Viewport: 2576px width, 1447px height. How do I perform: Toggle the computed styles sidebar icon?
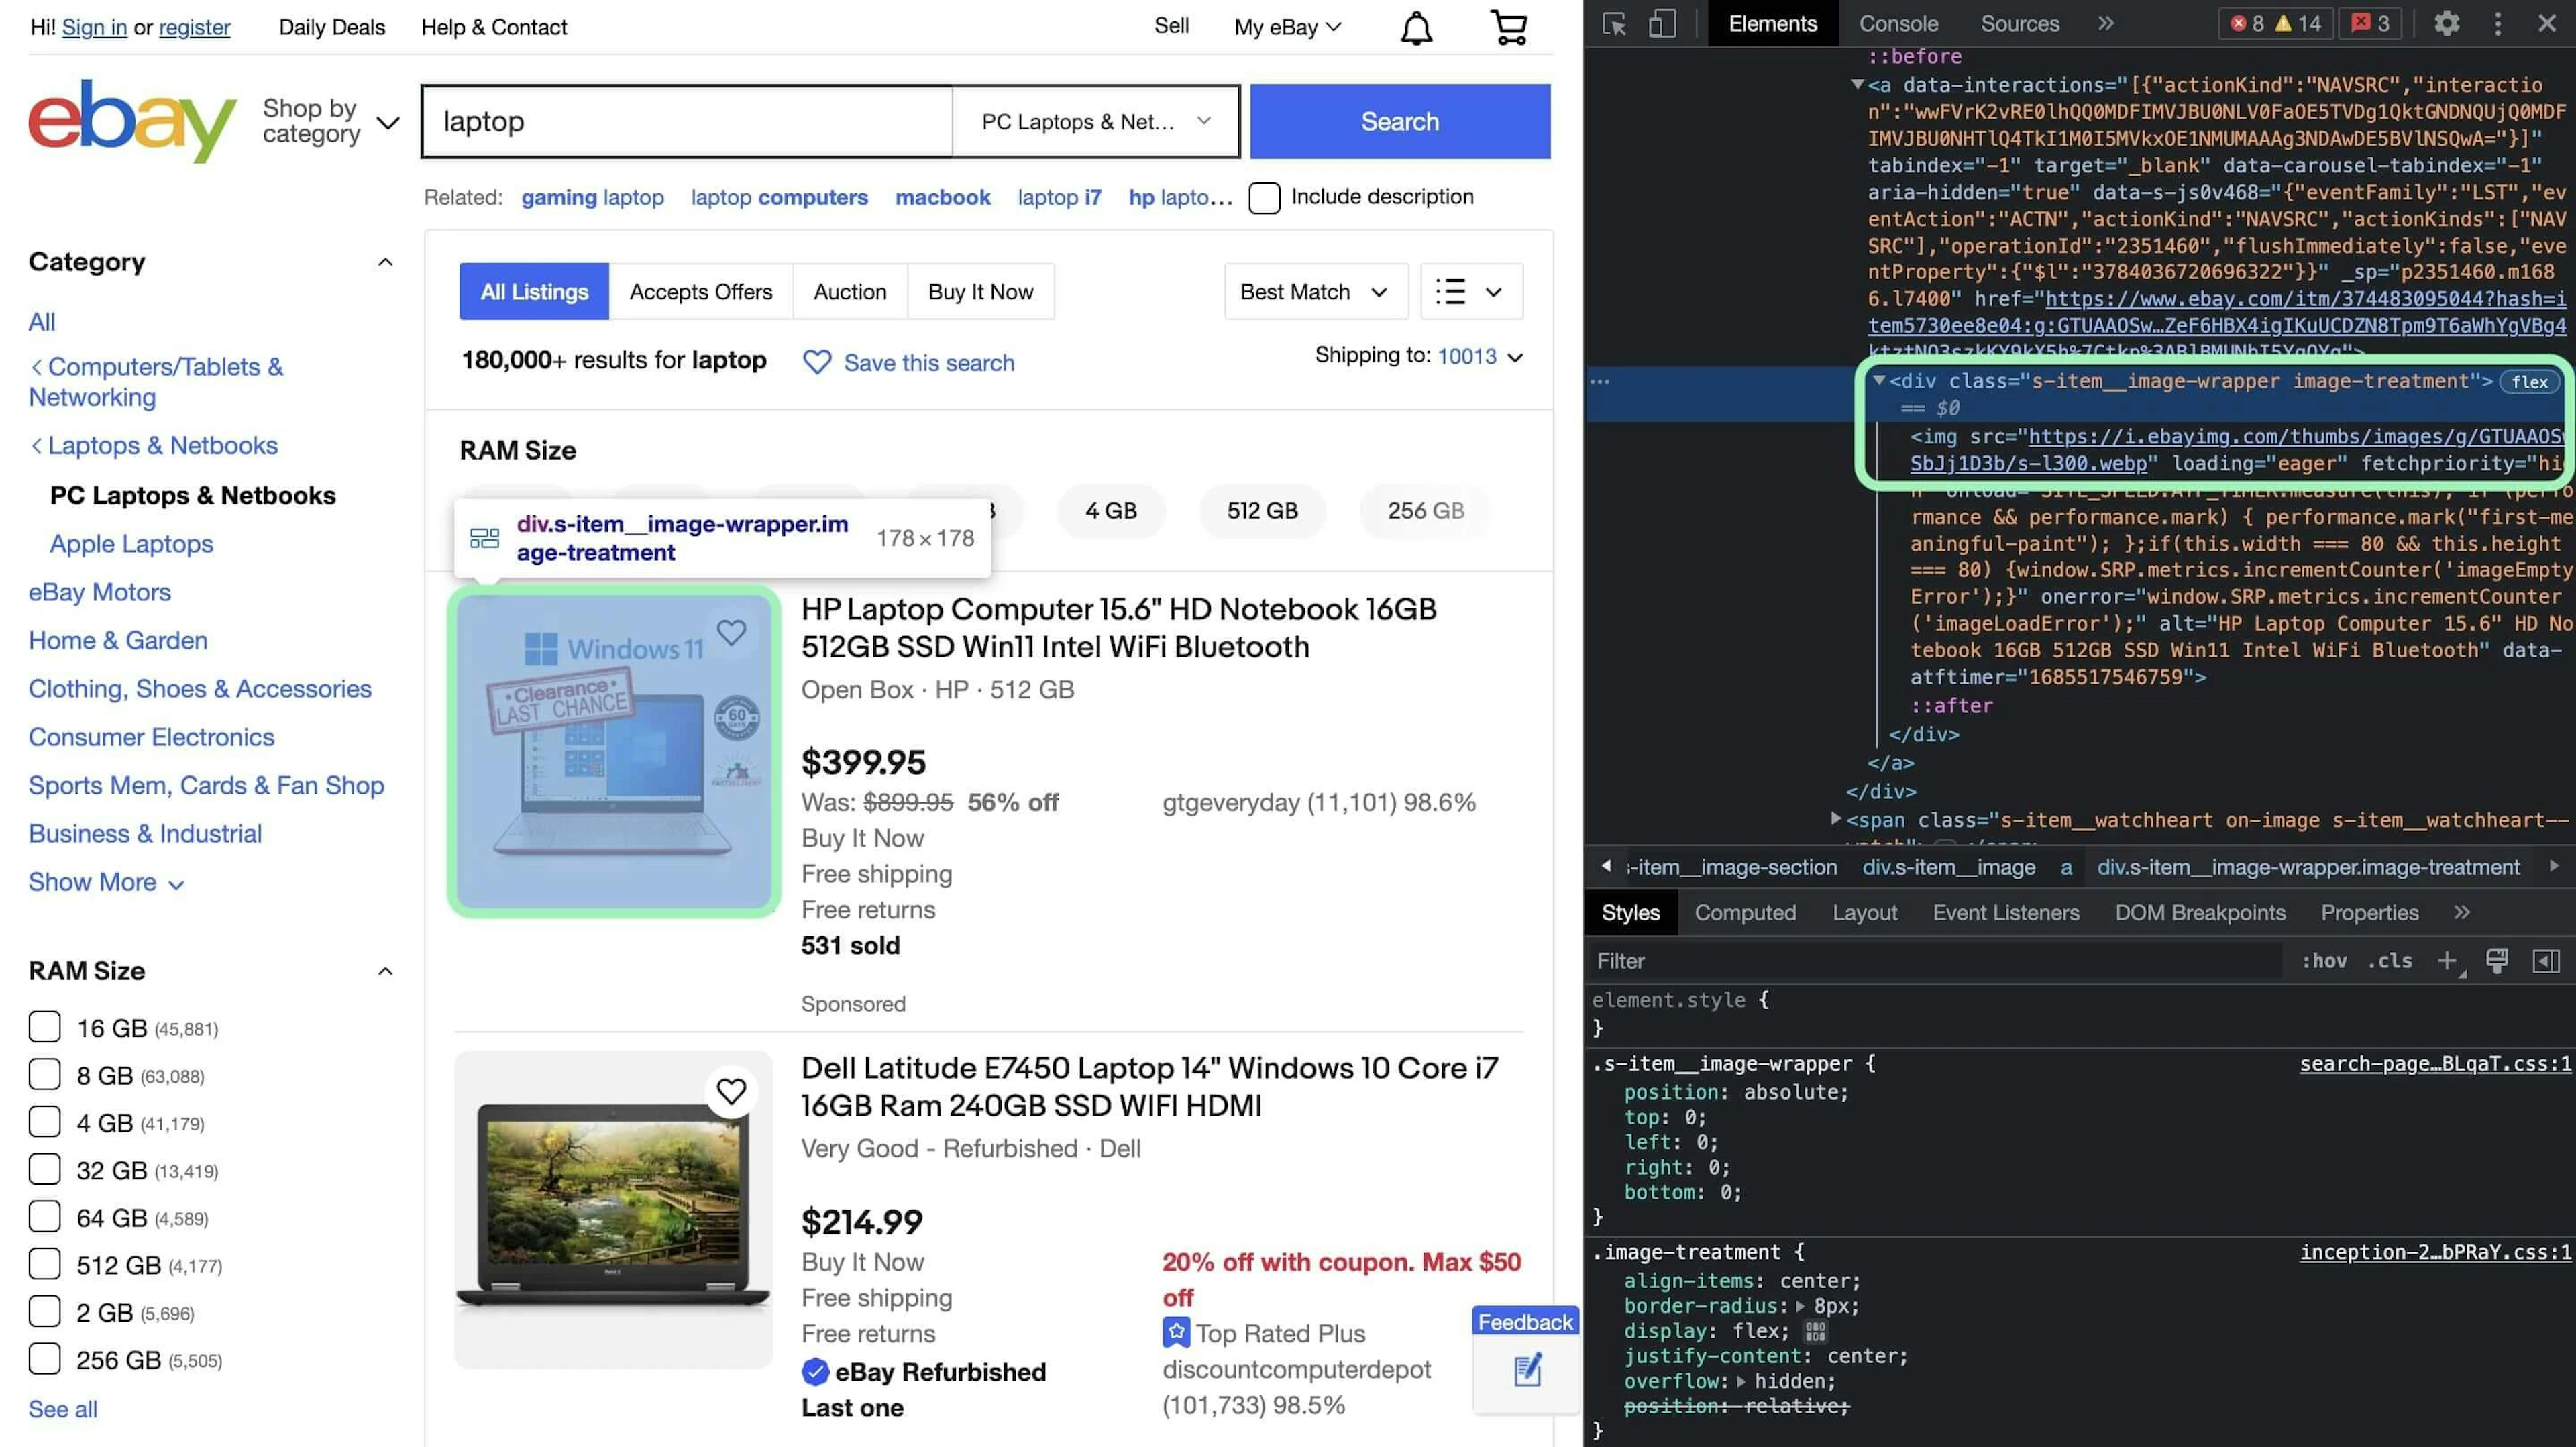2546,961
